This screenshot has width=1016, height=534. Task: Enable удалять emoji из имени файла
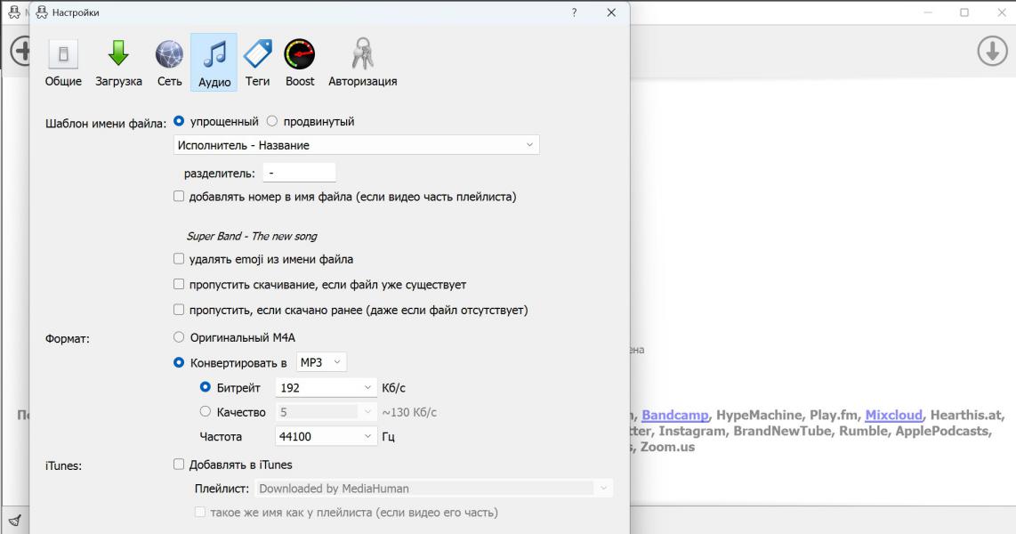pyautogui.click(x=179, y=260)
